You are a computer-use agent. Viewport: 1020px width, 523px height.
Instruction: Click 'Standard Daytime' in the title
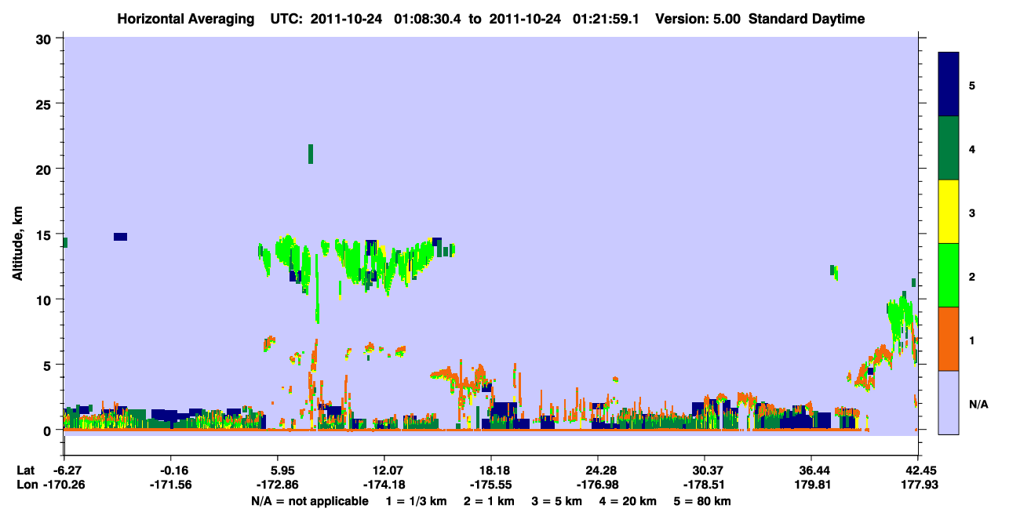807,19
